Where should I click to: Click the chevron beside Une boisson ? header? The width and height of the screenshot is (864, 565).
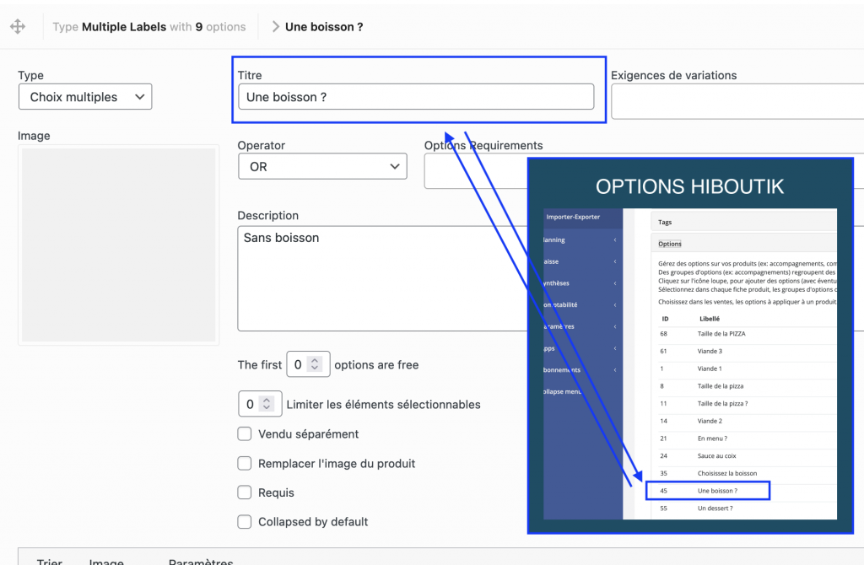275,27
